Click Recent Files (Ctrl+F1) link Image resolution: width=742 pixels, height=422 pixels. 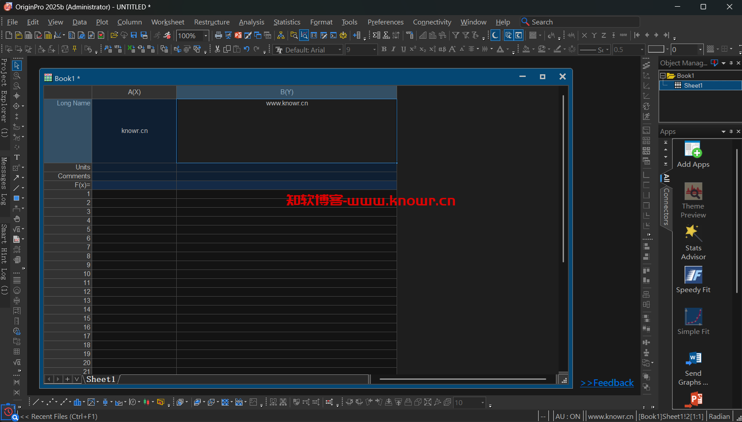[x=60, y=417]
